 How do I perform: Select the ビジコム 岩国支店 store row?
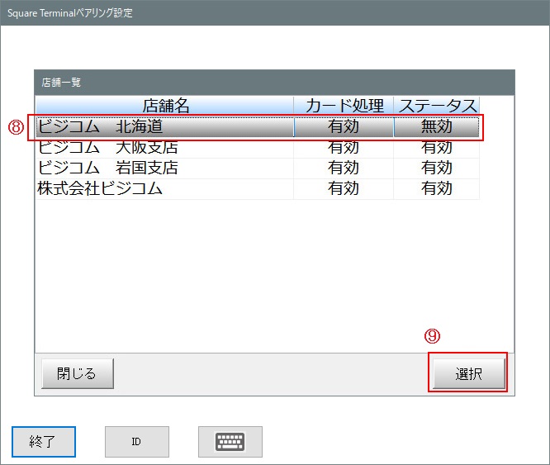(x=165, y=168)
